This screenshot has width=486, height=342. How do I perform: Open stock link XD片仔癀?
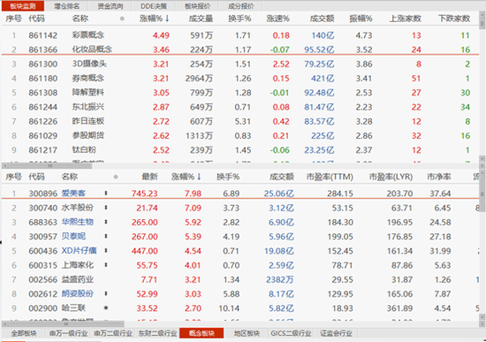(79, 250)
